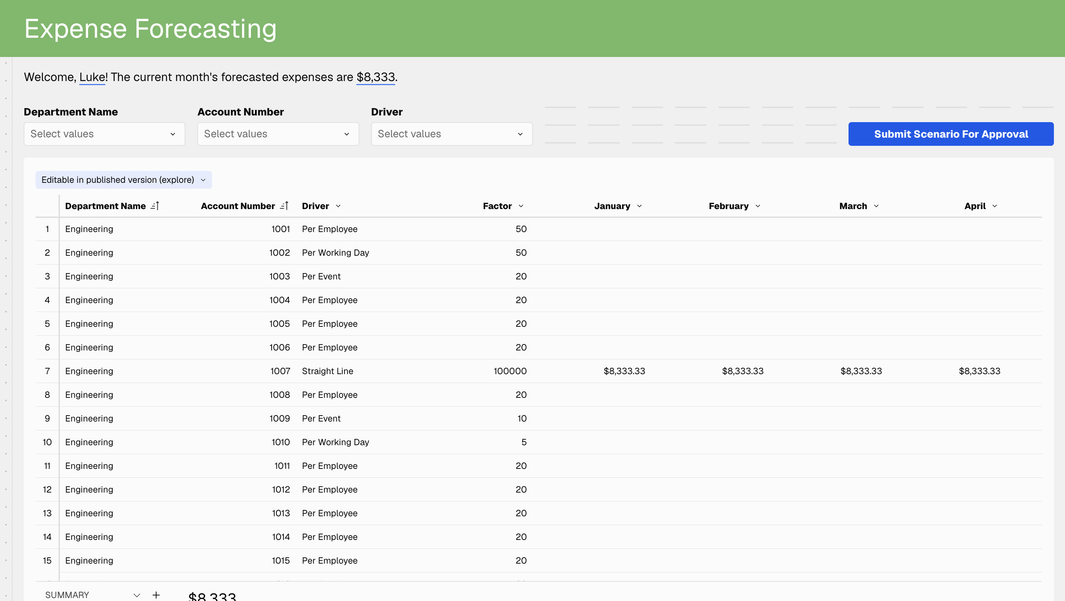The image size is (1065, 601).
Task: Open the SUMMARY tab dropdown arrow
Action: (137, 595)
